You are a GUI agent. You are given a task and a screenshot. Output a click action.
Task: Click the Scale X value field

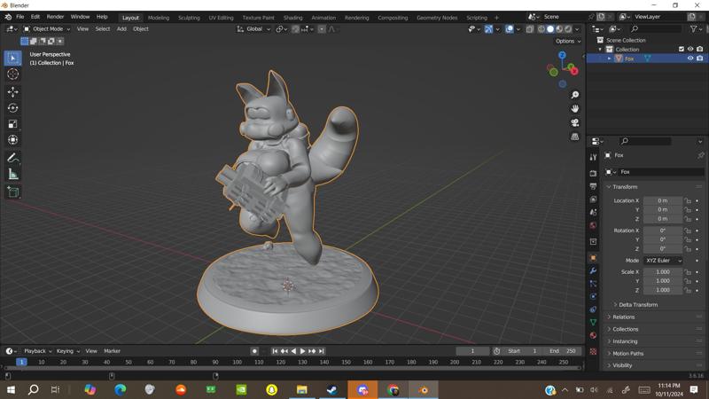pyautogui.click(x=662, y=272)
